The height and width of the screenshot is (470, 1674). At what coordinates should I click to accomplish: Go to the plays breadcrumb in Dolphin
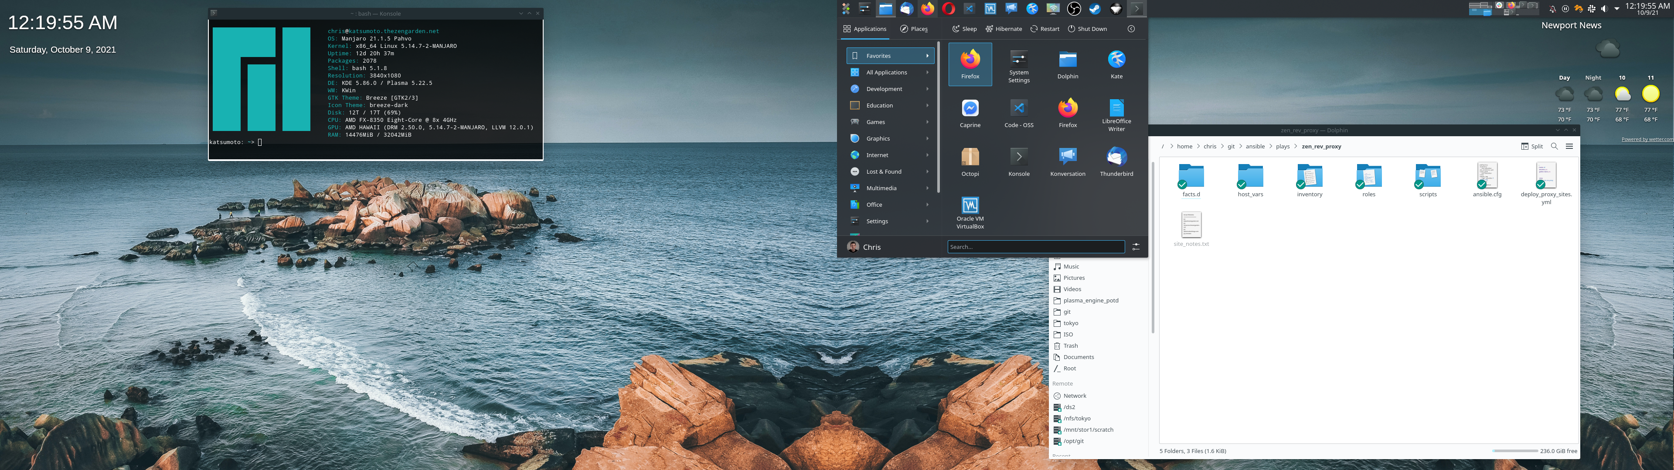coord(1283,146)
